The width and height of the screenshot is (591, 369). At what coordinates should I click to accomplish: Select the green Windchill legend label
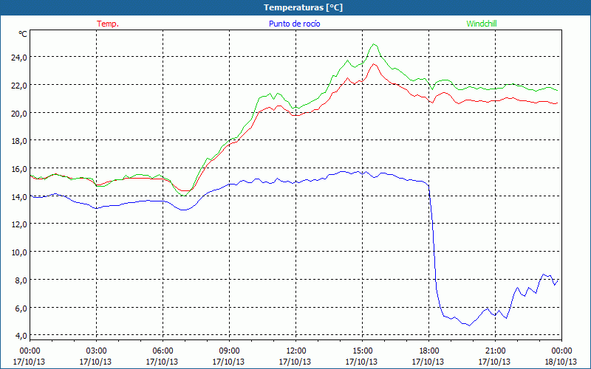click(x=482, y=24)
